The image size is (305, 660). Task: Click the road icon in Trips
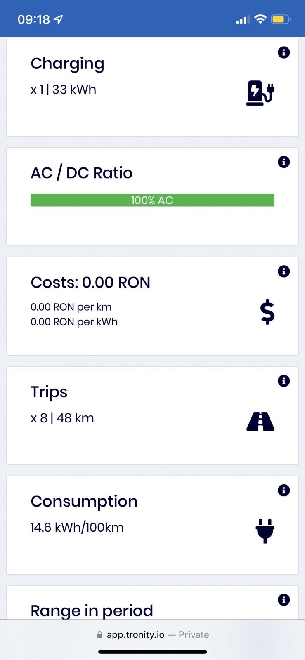tap(260, 422)
